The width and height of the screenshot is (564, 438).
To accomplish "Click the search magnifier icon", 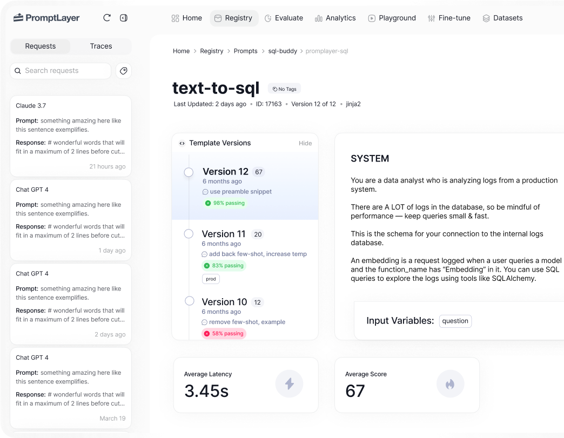I will [x=18, y=71].
